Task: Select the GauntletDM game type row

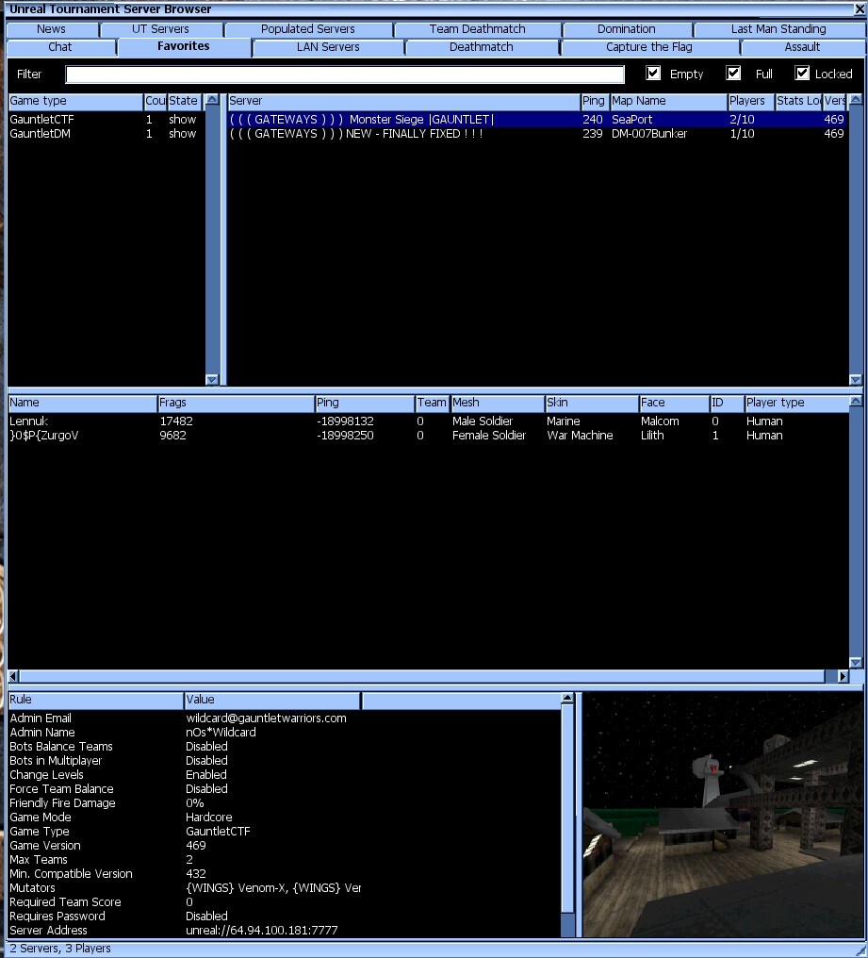Action: (106, 133)
